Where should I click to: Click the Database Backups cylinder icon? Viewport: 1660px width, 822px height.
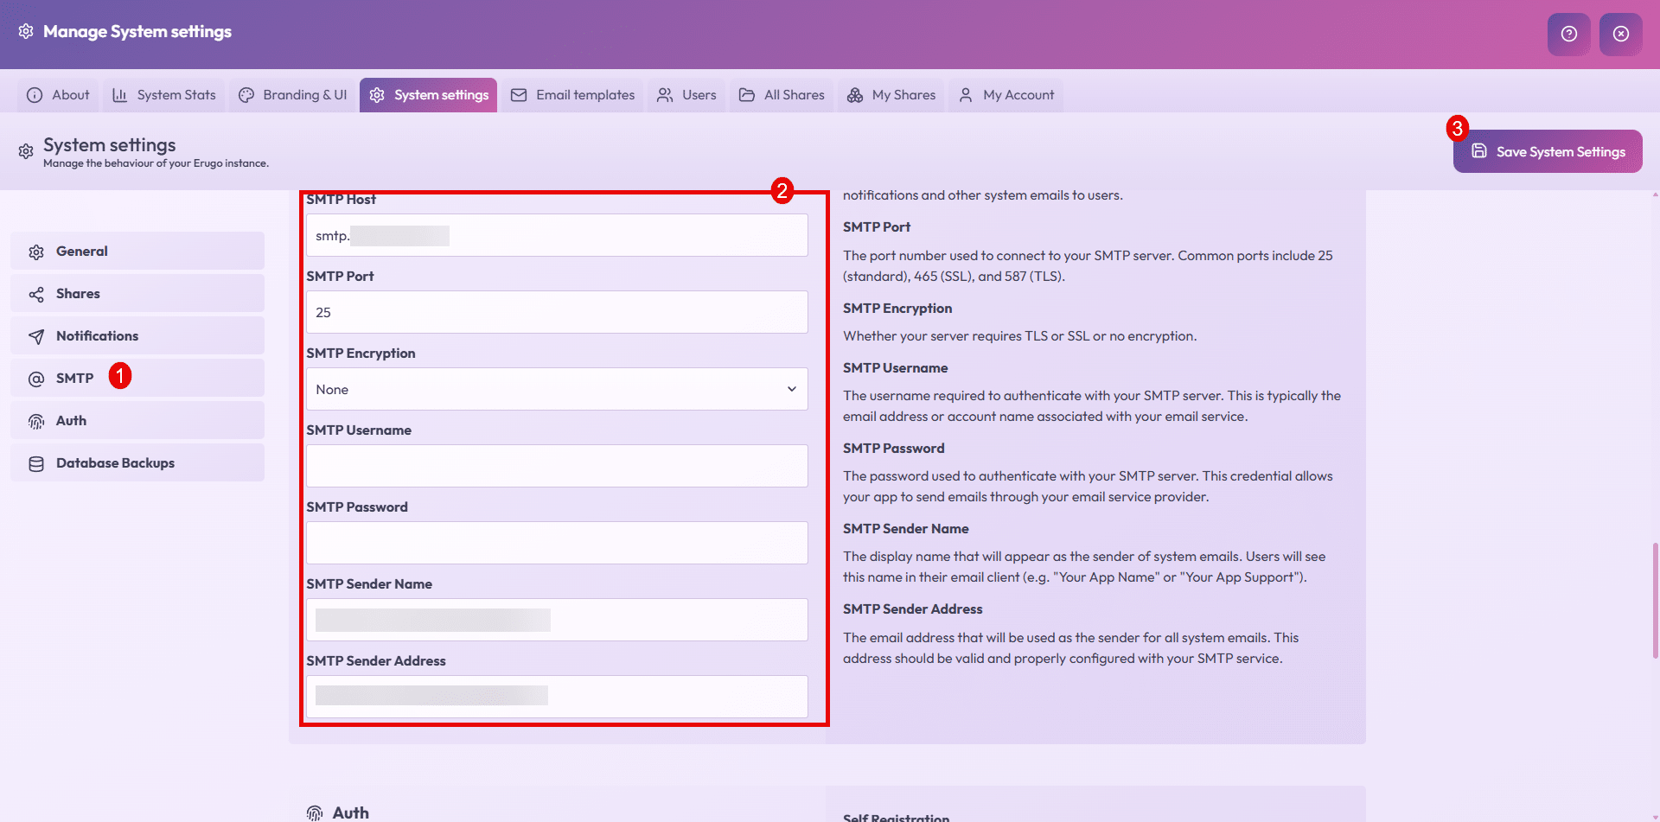point(36,463)
